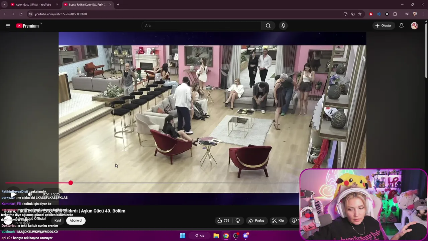This screenshot has width=428, height=241.
Task: Open YouTube notifications bell
Action: point(402,26)
